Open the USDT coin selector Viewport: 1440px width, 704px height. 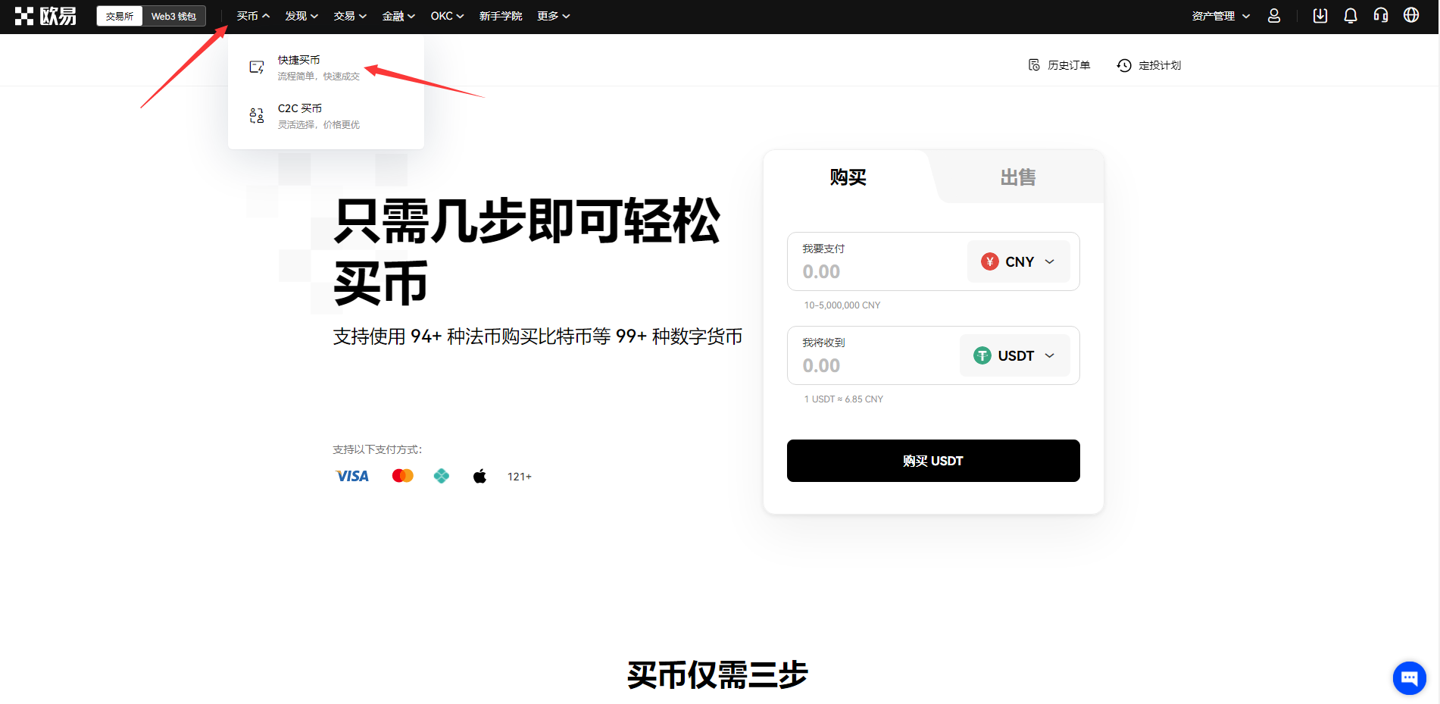click(x=1014, y=355)
